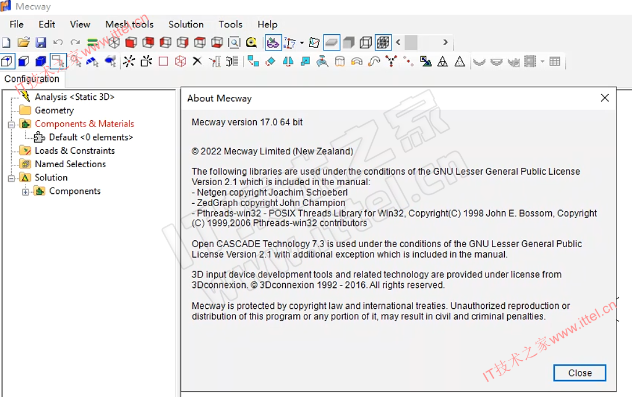Screen dimensions: 632x397
Task: Open the dropdown arrow beside node numbers icon
Action: tap(301, 42)
